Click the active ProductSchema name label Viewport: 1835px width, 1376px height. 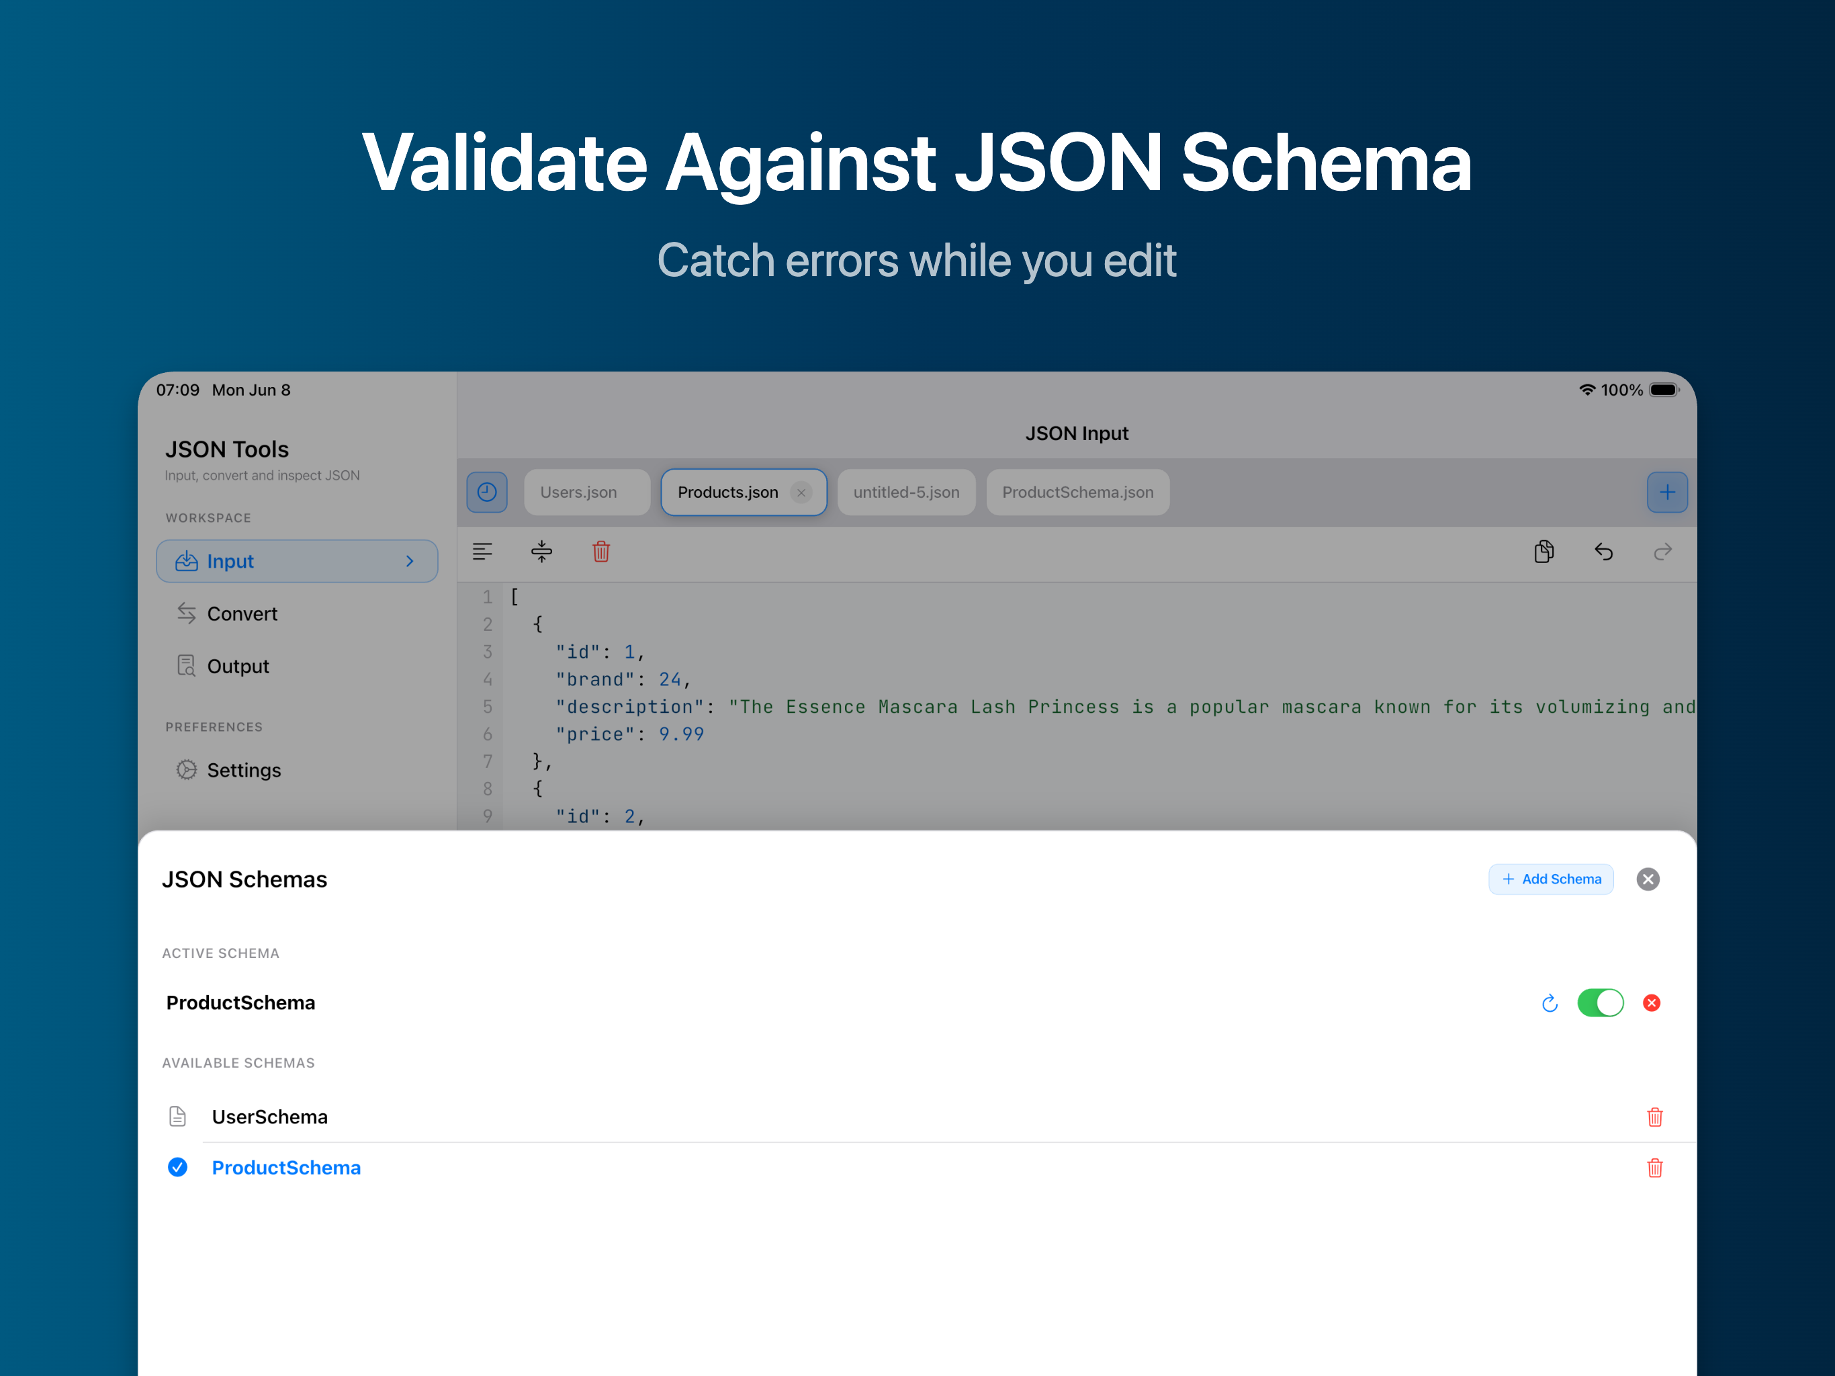240,1003
